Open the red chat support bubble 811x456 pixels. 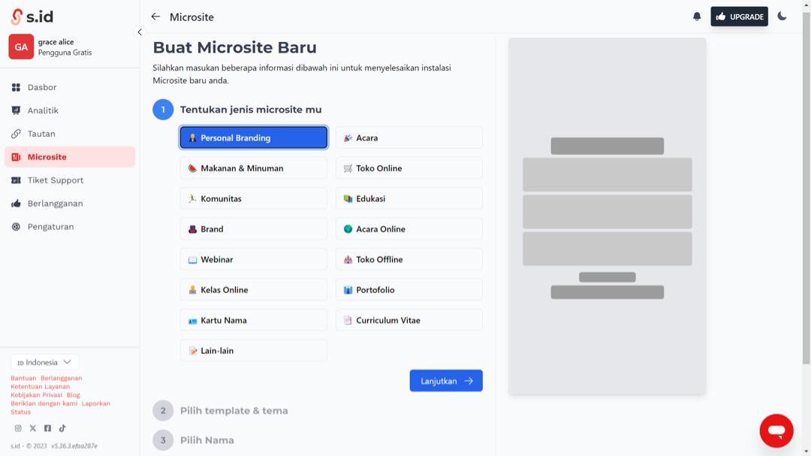click(x=776, y=430)
